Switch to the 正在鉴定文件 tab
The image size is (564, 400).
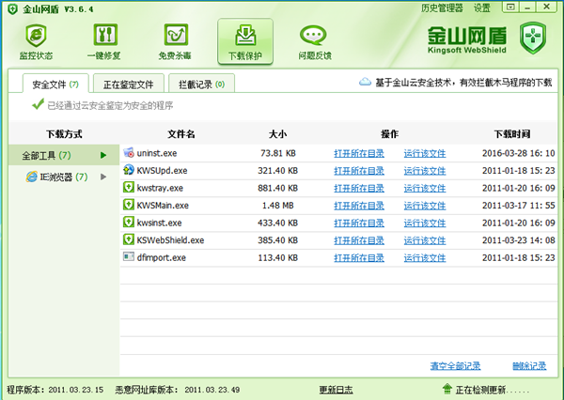(x=136, y=85)
